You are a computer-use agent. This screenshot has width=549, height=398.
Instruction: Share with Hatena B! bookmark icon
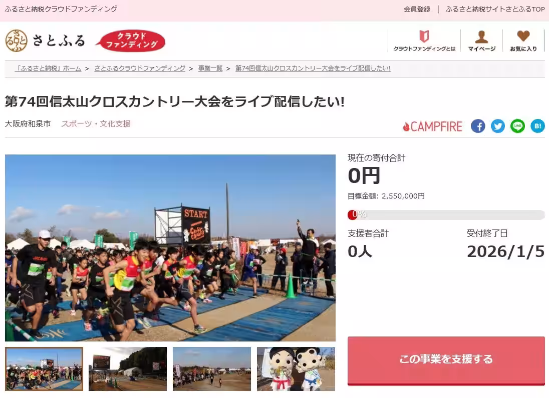point(537,126)
